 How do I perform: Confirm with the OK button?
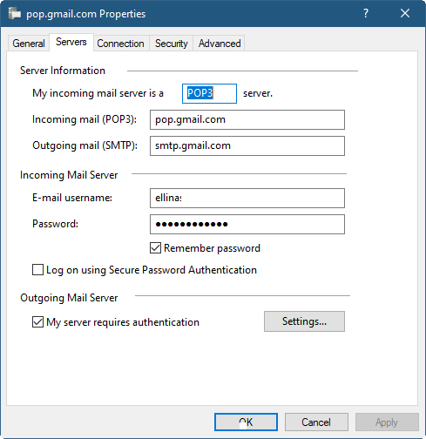tap(246, 422)
